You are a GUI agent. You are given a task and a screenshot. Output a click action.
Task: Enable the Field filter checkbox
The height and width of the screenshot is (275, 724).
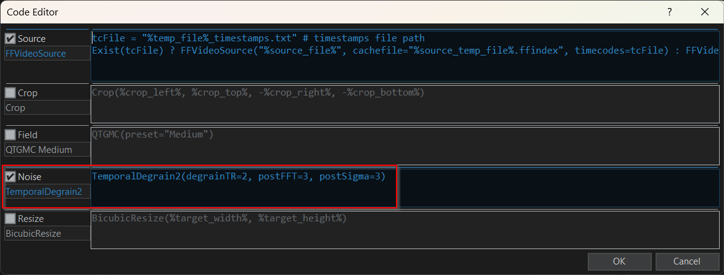[x=10, y=135]
